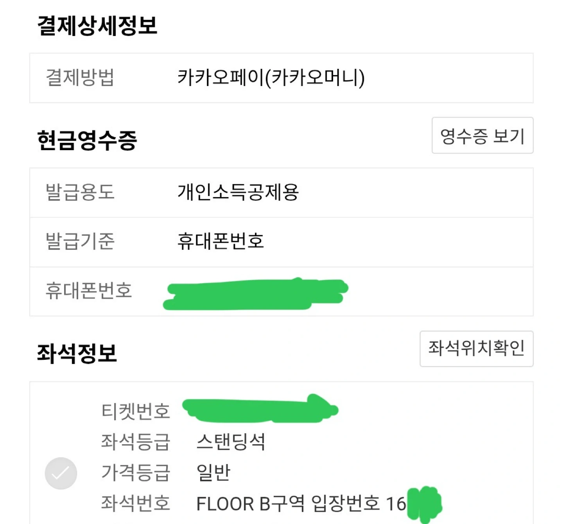
Task: Click the 일반 price grade value
Action: click(213, 472)
